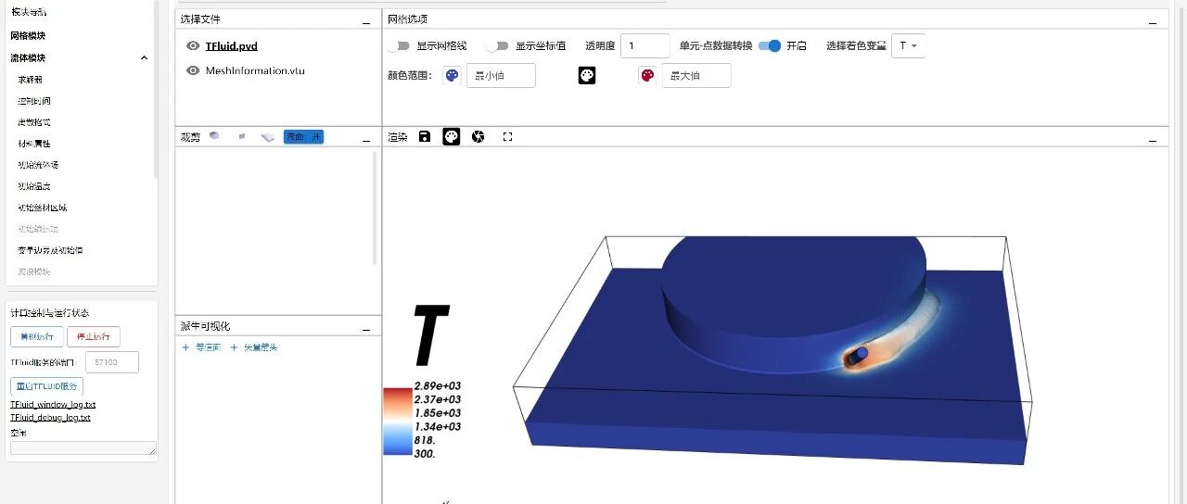
Task: Save the render with the floppy disk icon
Action: click(x=425, y=136)
